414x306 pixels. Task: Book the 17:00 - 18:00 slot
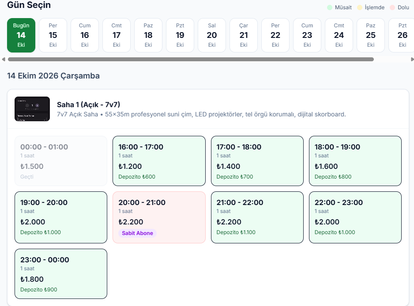(x=257, y=161)
